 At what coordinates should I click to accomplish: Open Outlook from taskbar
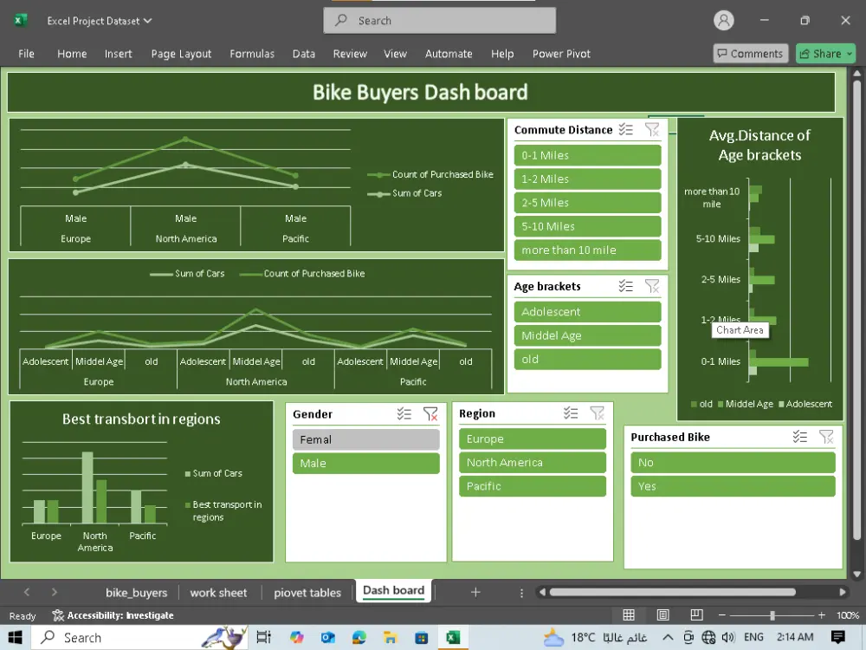tap(328, 637)
